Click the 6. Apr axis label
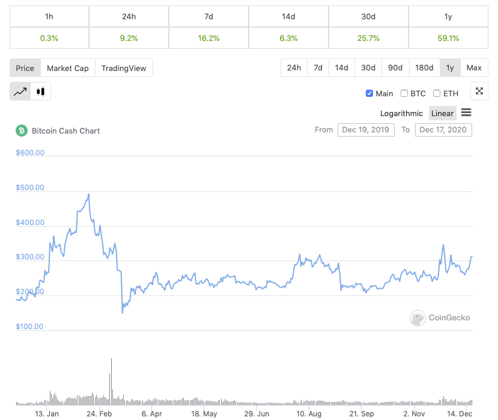The width and height of the screenshot is (498, 420). coord(152,413)
